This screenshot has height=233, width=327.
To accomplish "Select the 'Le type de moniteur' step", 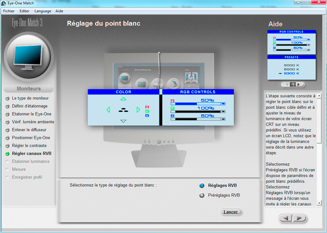I will [30, 98].
